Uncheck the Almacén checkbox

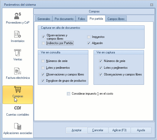[89, 43]
